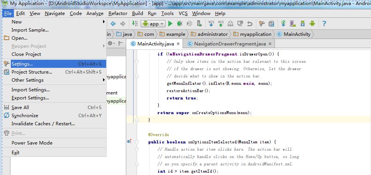Close the NavigationDrawerFragment.java tab

click(270, 44)
